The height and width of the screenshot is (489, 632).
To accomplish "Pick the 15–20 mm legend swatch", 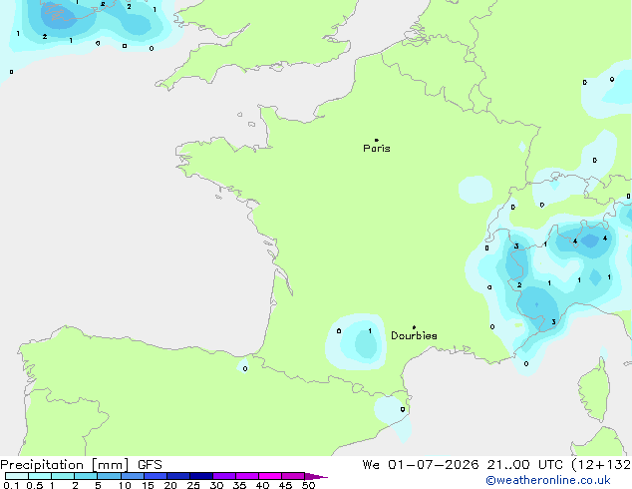I will [156, 476].
